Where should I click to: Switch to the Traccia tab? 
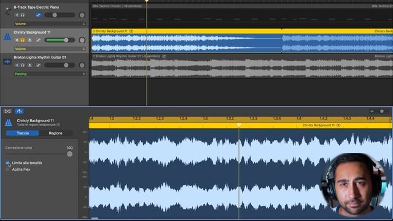[x=23, y=133]
